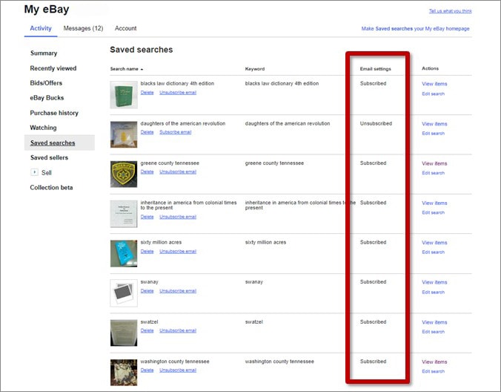Image resolution: width=501 pixels, height=392 pixels.
Task: Open swanay placeholder photo thumbnail
Action: 124,293
